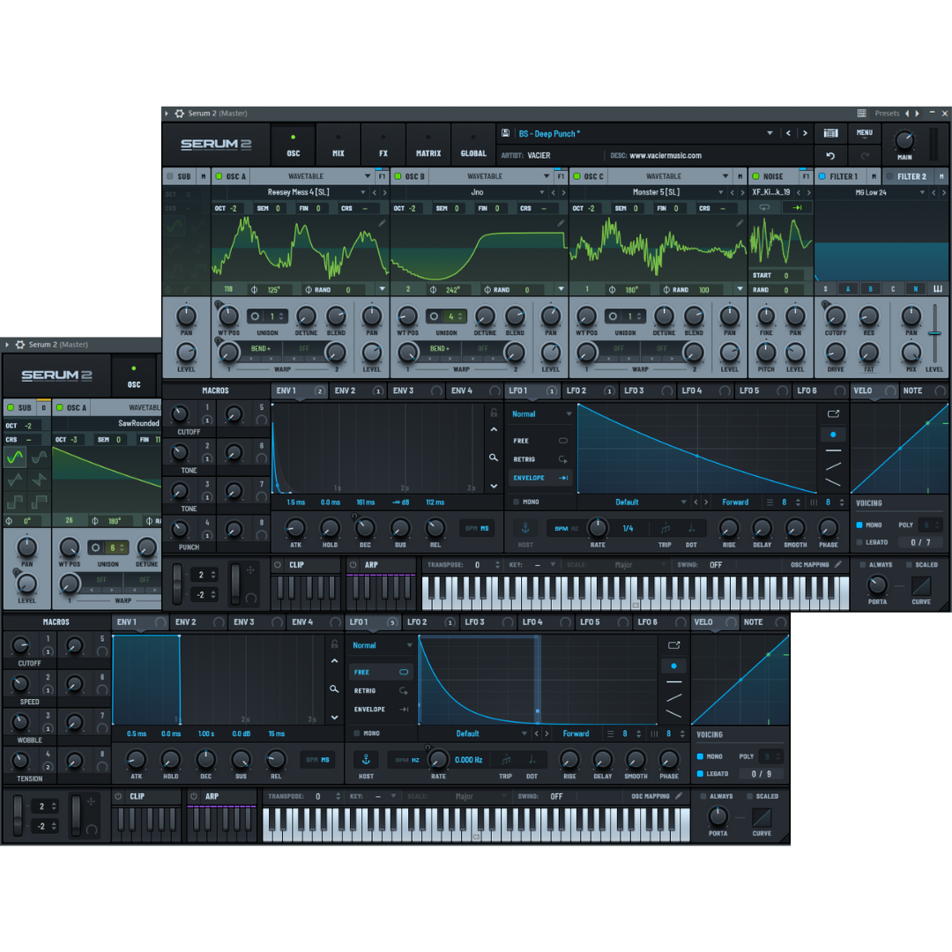Open the FX tab
The image size is (952, 952).
(383, 145)
